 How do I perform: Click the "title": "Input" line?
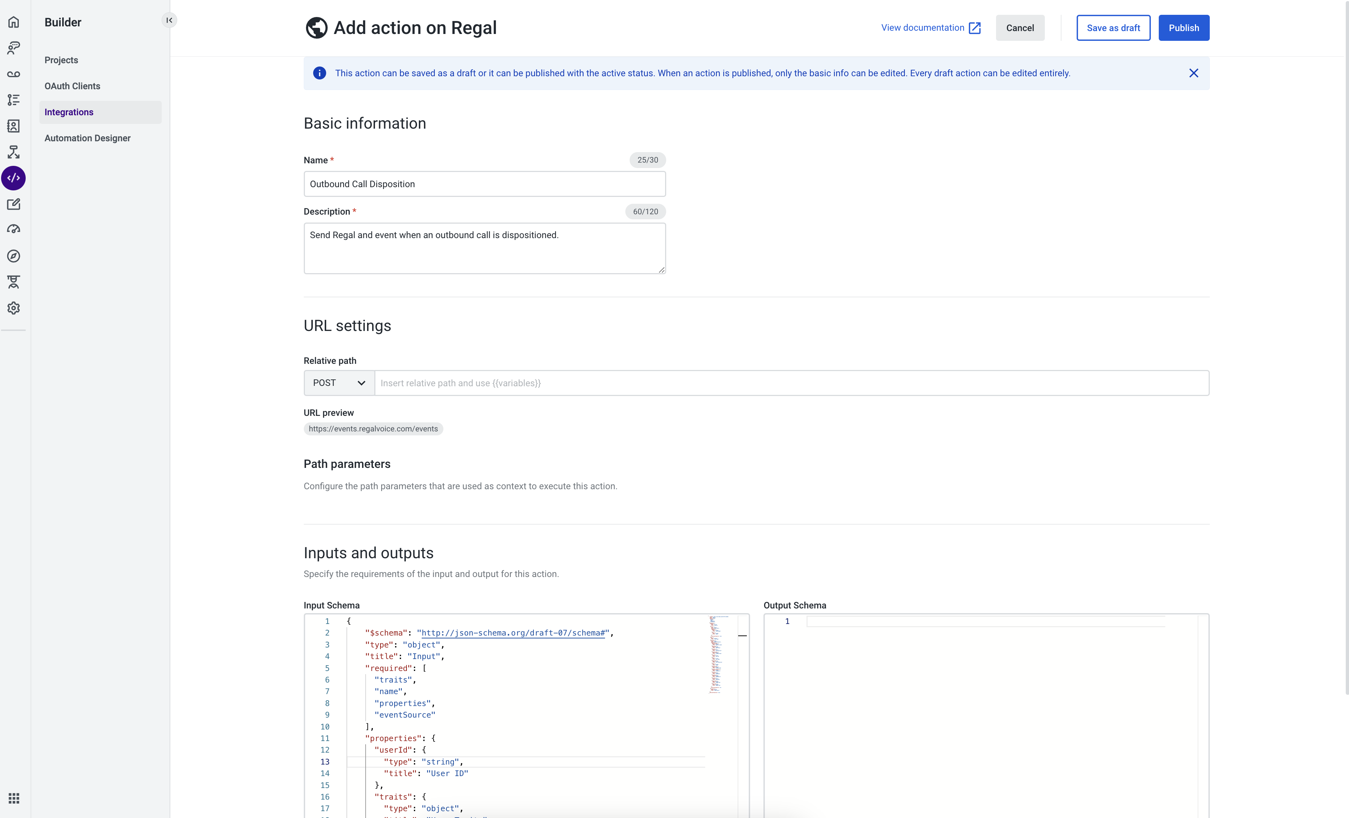(x=405, y=656)
